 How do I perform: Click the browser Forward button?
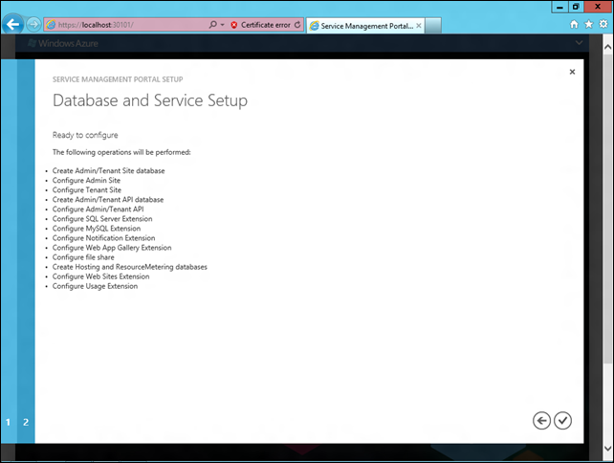[34, 24]
